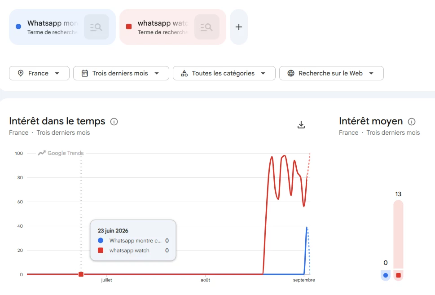Add a new comparison term

point(238,27)
